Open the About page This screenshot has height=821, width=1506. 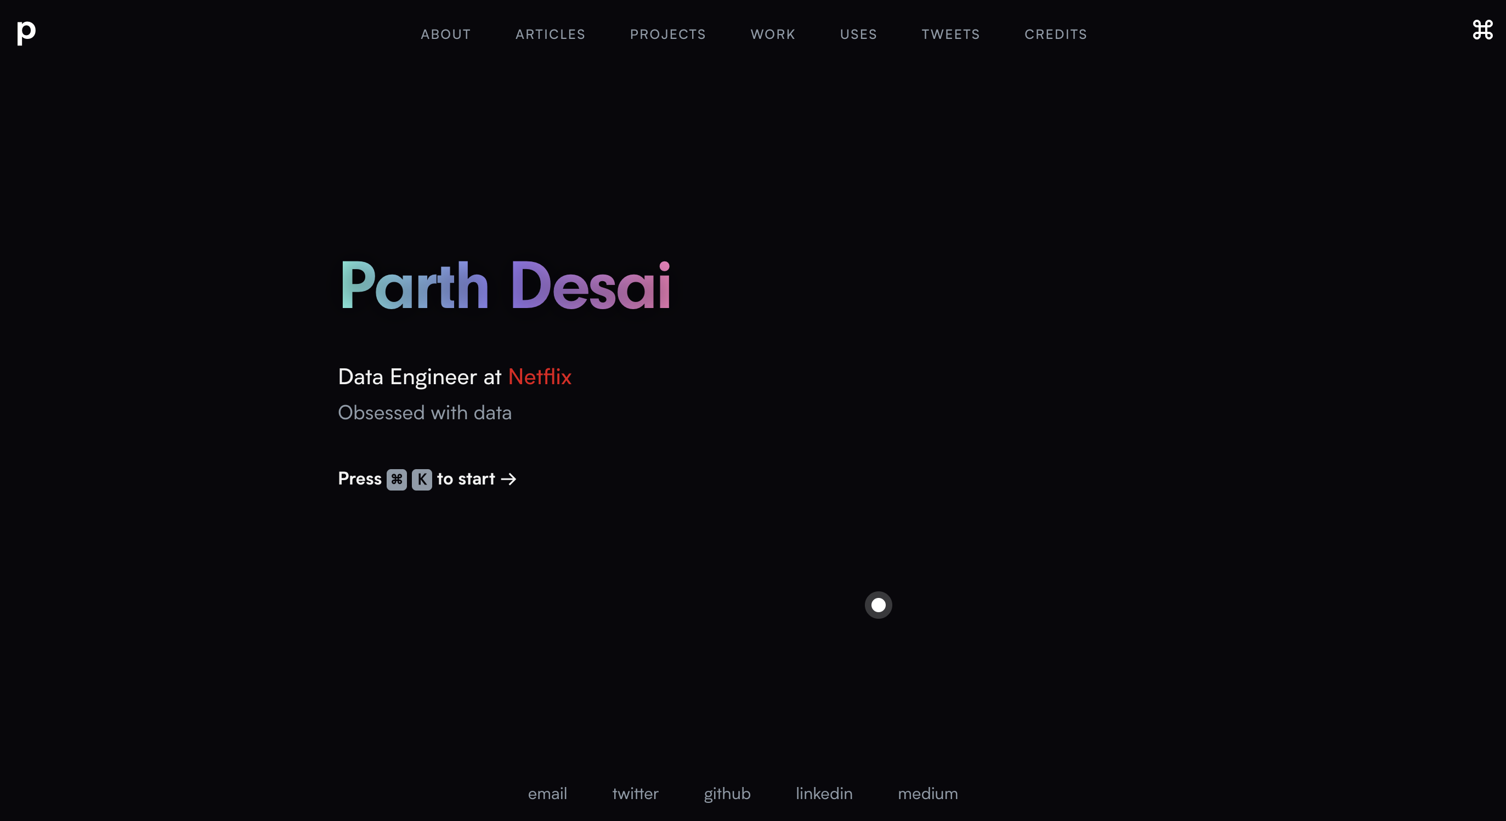pos(445,35)
